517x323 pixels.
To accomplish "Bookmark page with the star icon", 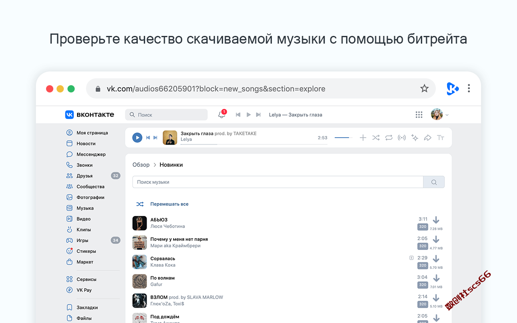I will [424, 88].
